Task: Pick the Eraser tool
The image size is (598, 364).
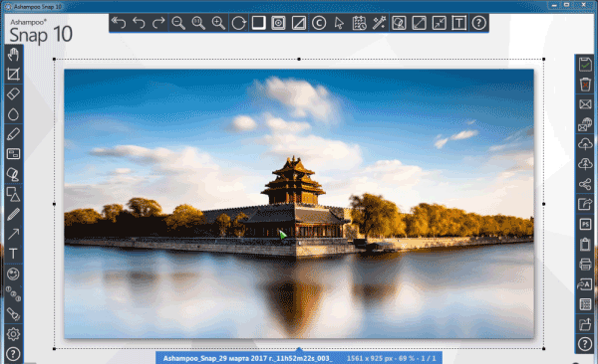Action: pos(13,94)
